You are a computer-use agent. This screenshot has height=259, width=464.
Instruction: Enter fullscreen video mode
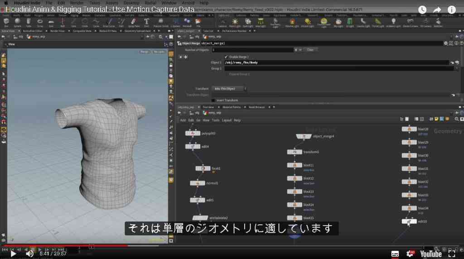(x=452, y=254)
